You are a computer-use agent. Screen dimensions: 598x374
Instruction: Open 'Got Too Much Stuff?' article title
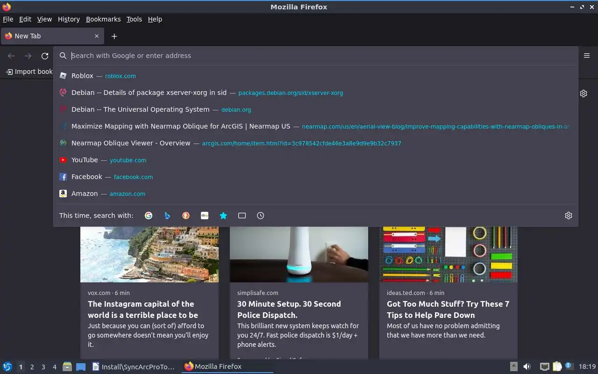click(x=448, y=309)
